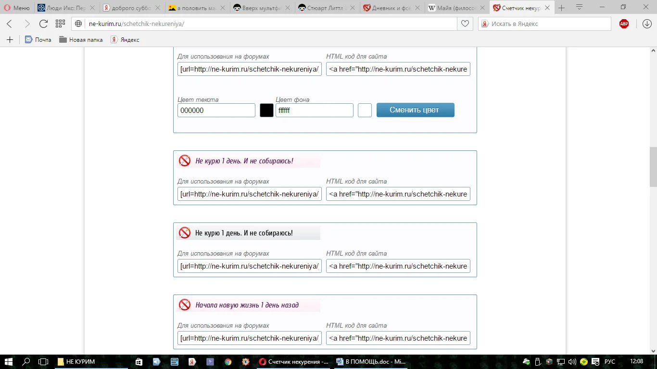The image size is (657, 369).
Task: Open the downloads arrow icon
Action: click(647, 24)
